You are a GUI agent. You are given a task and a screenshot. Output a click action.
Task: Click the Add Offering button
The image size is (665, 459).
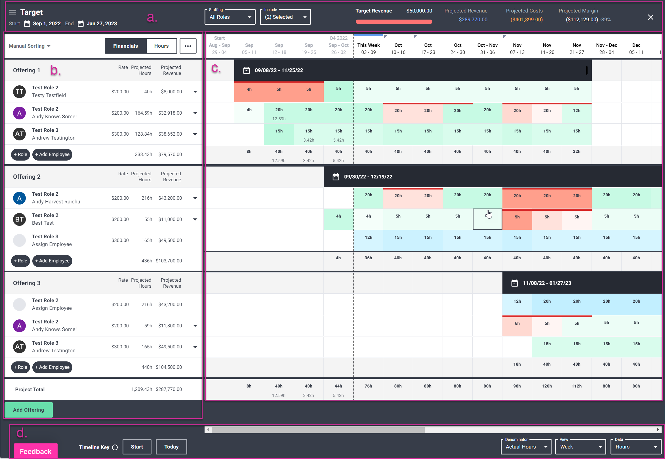coord(28,410)
